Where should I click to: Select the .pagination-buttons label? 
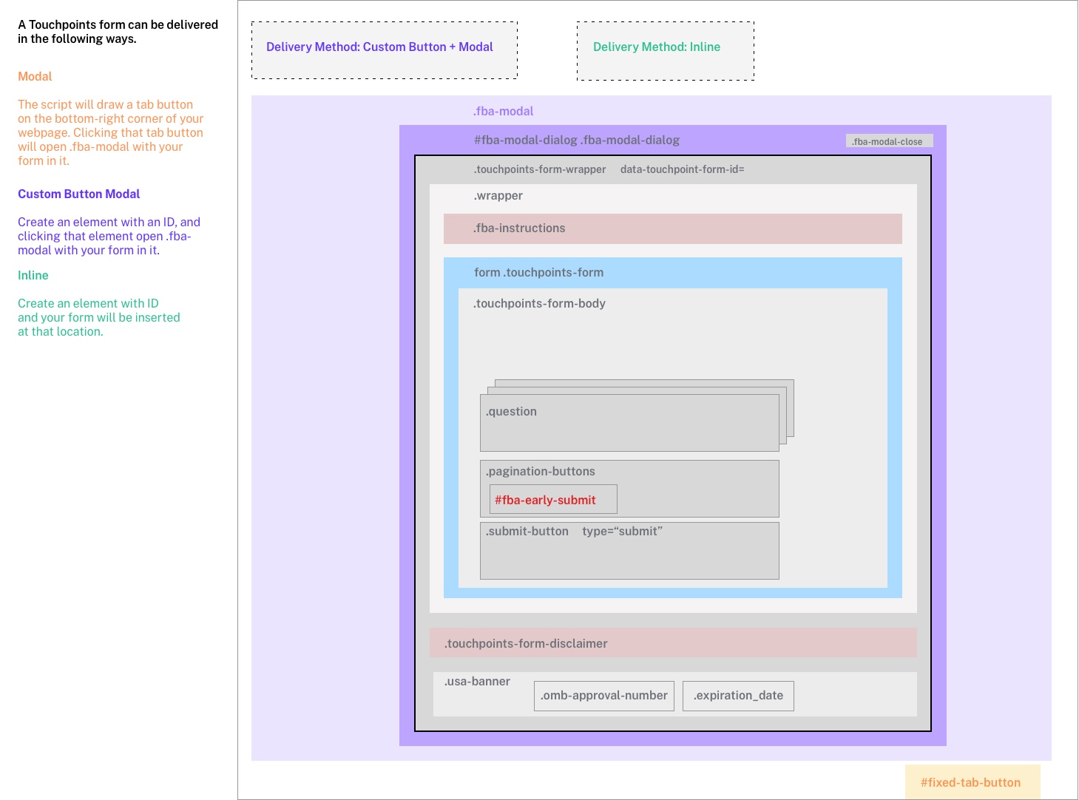click(541, 471)
